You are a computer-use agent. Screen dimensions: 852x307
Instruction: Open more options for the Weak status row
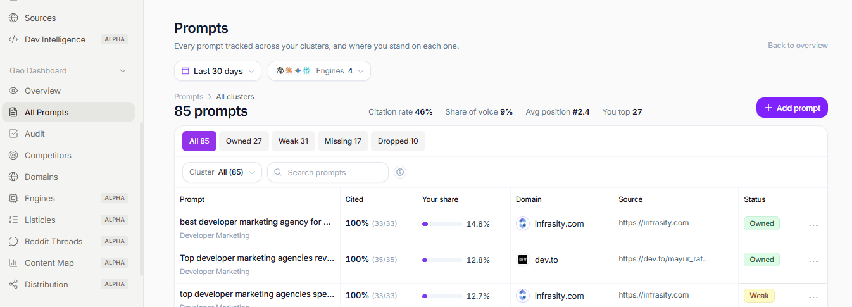(813, 297)
